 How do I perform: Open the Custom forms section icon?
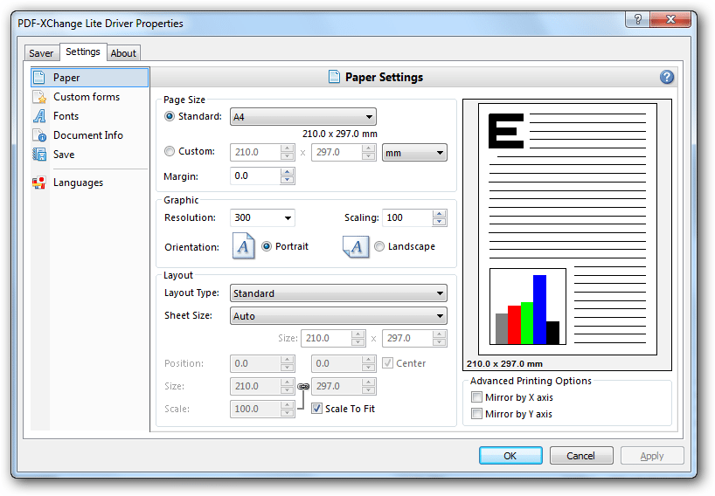(x=39, y=97)
